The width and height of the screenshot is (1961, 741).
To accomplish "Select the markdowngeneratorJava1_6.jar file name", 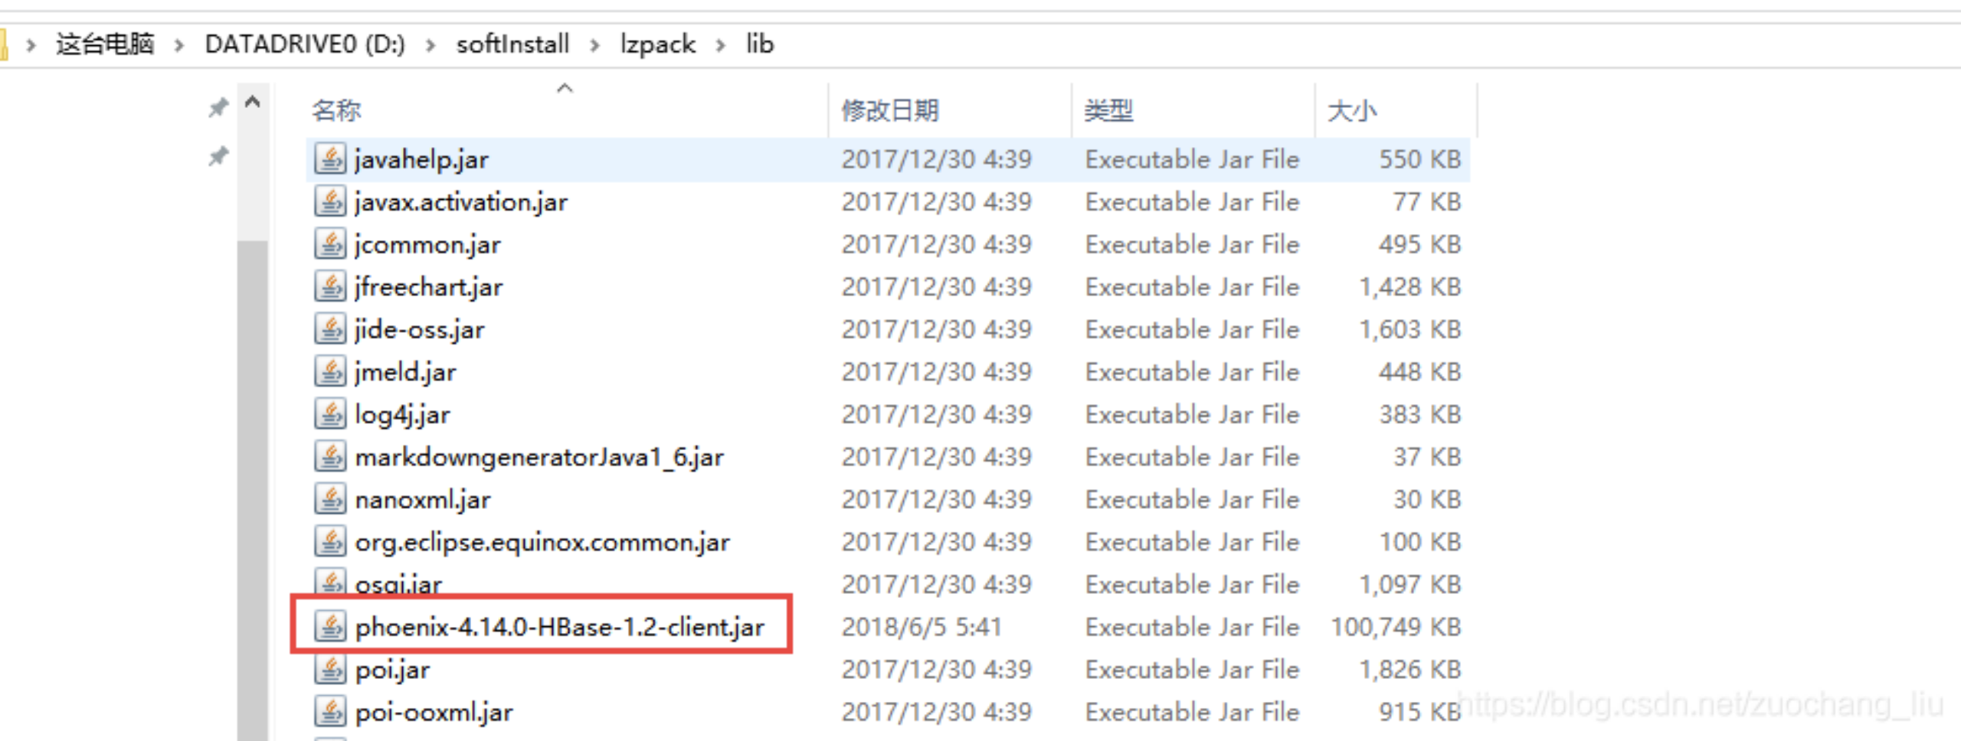I will [539, 457].
